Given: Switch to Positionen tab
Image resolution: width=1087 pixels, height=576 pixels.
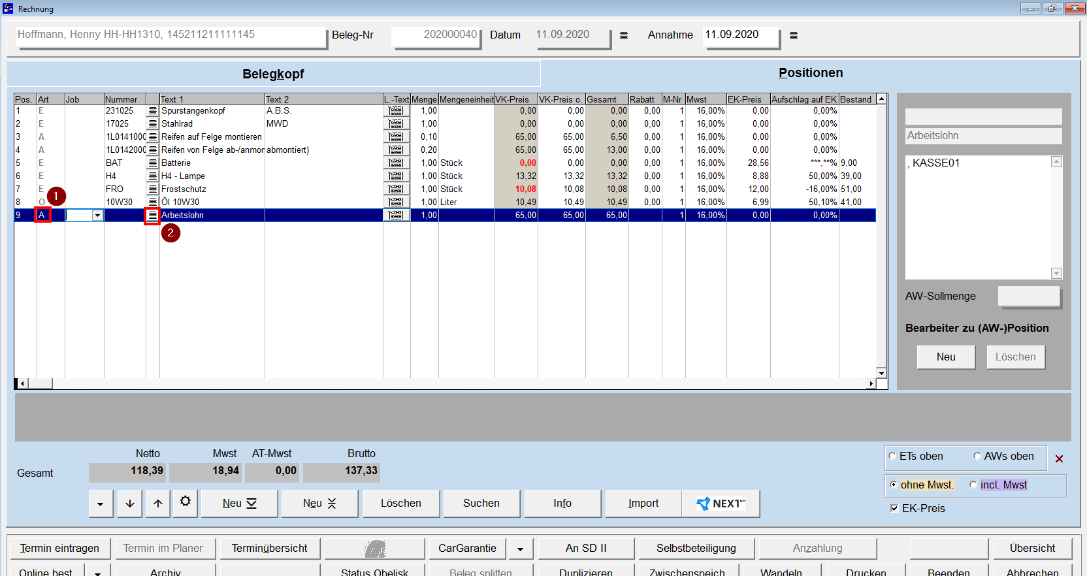Looking at the screenshot, I should [811, 73].
